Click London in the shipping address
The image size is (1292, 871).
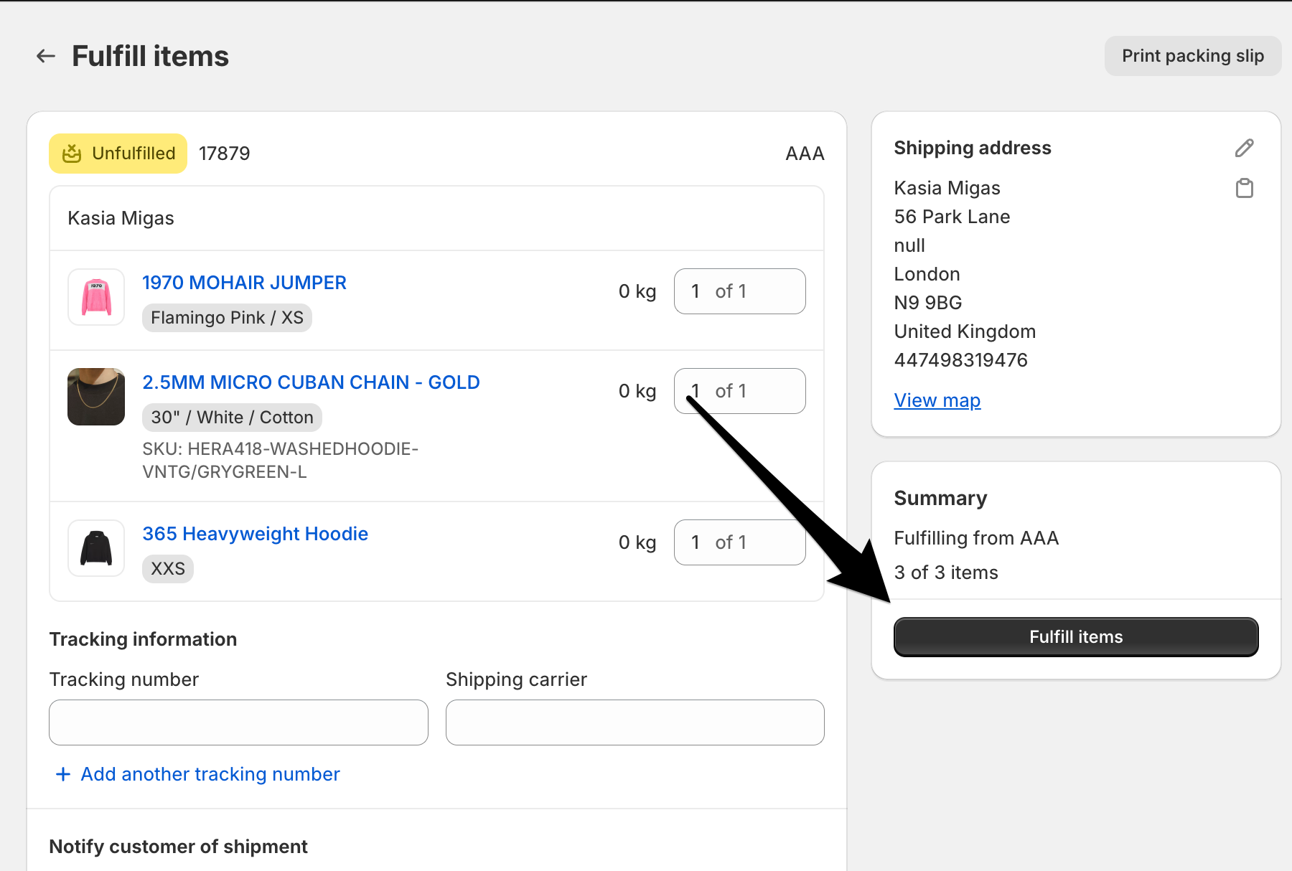[x=927, y=274]
